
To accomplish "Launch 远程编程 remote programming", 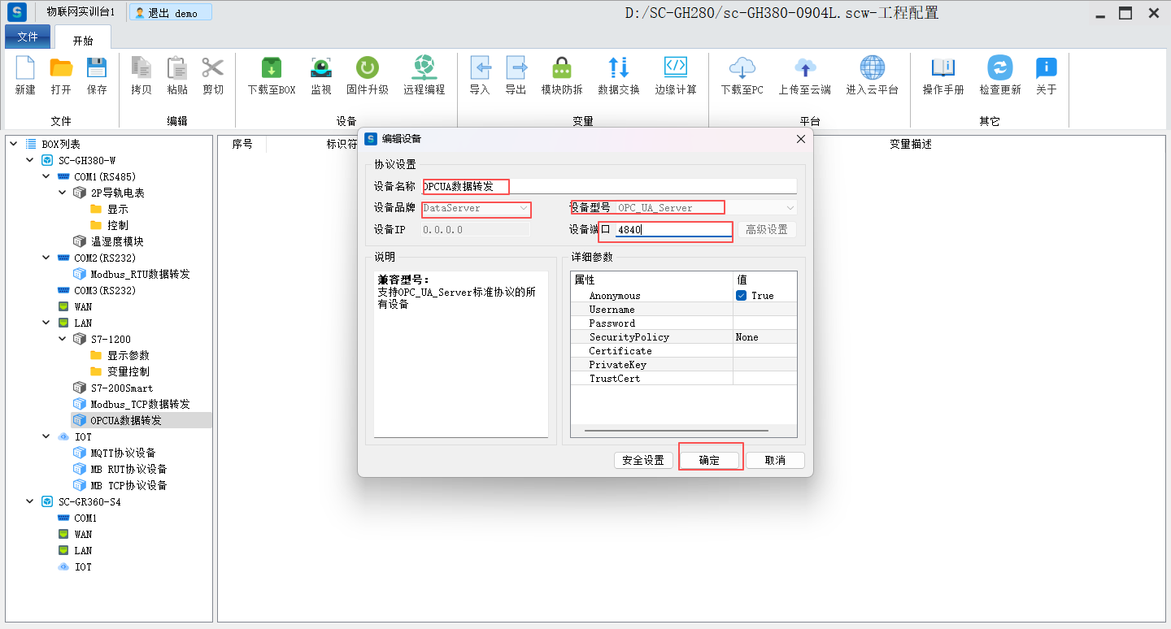I will (x=424, y=68).
